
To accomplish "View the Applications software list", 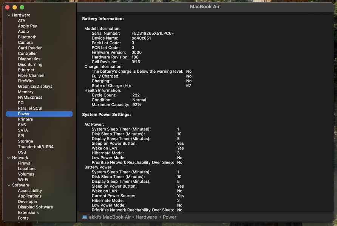I will pyautogui.click(x=30, y=196).
